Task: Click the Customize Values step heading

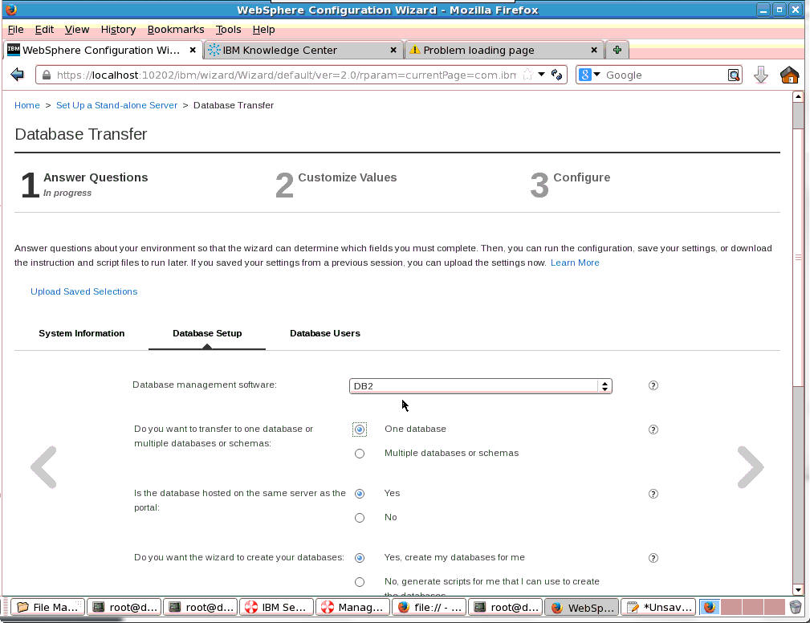Action: tap(347, 177)
